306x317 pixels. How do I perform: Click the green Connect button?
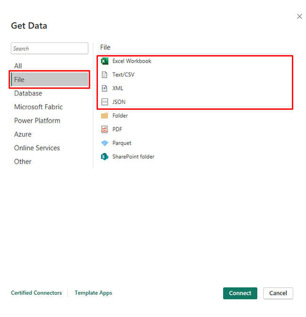(240, 293)
